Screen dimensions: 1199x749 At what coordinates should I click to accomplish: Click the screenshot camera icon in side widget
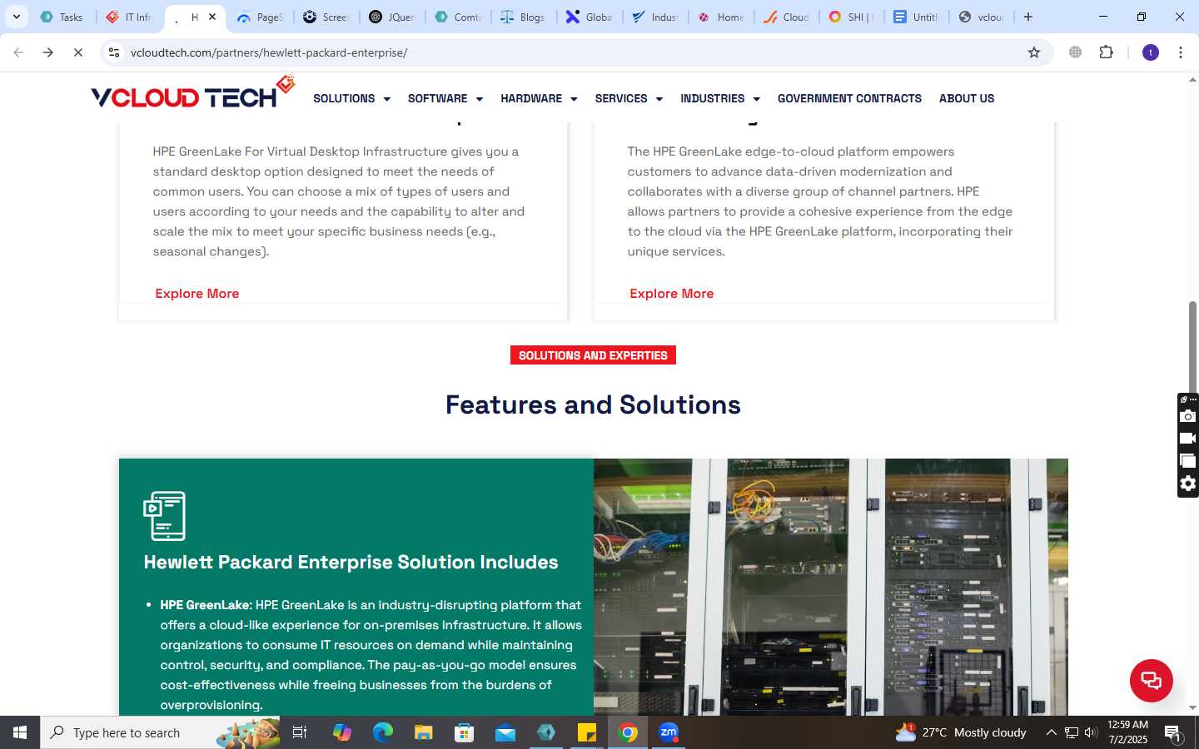[x=1188, y=416]
